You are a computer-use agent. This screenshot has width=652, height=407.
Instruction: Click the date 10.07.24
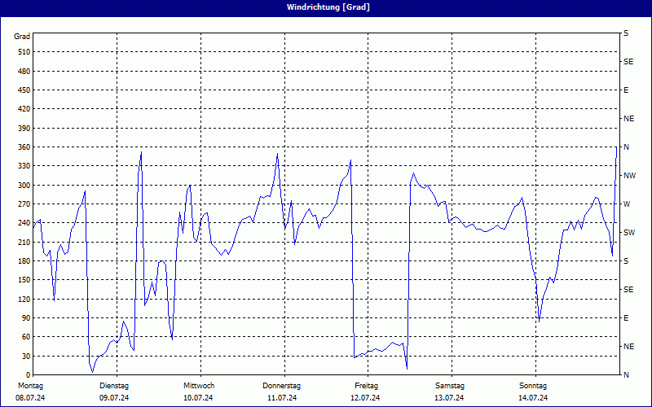(x=198, y=398)
